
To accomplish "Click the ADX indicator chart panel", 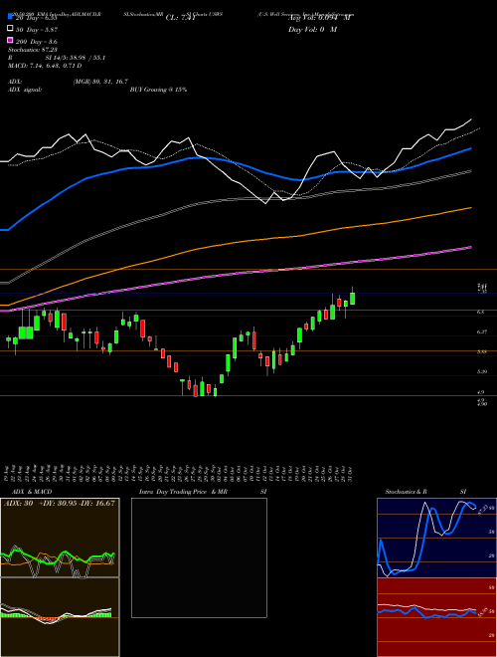I will click(x=60, y=538).
